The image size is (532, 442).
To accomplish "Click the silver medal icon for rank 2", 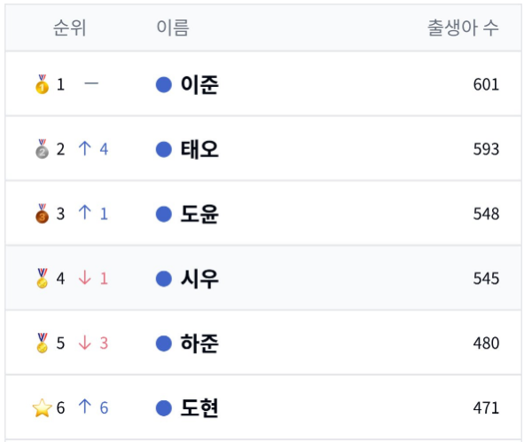I will point(42,149).
